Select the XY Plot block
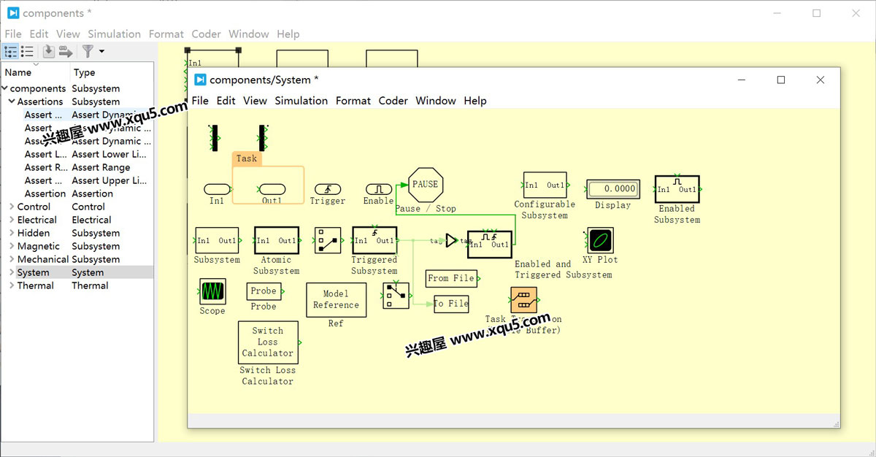 click(600, 240)
